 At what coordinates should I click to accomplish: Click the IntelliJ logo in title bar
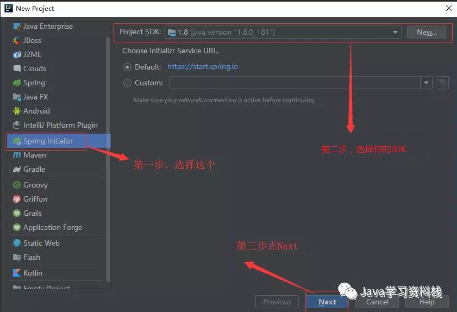(9, 8)
